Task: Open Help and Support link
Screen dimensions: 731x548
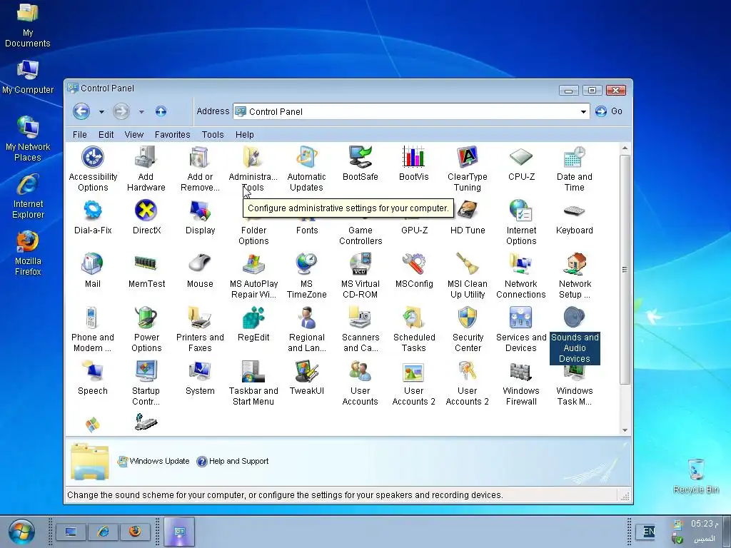Action: (x=233, y=462)
